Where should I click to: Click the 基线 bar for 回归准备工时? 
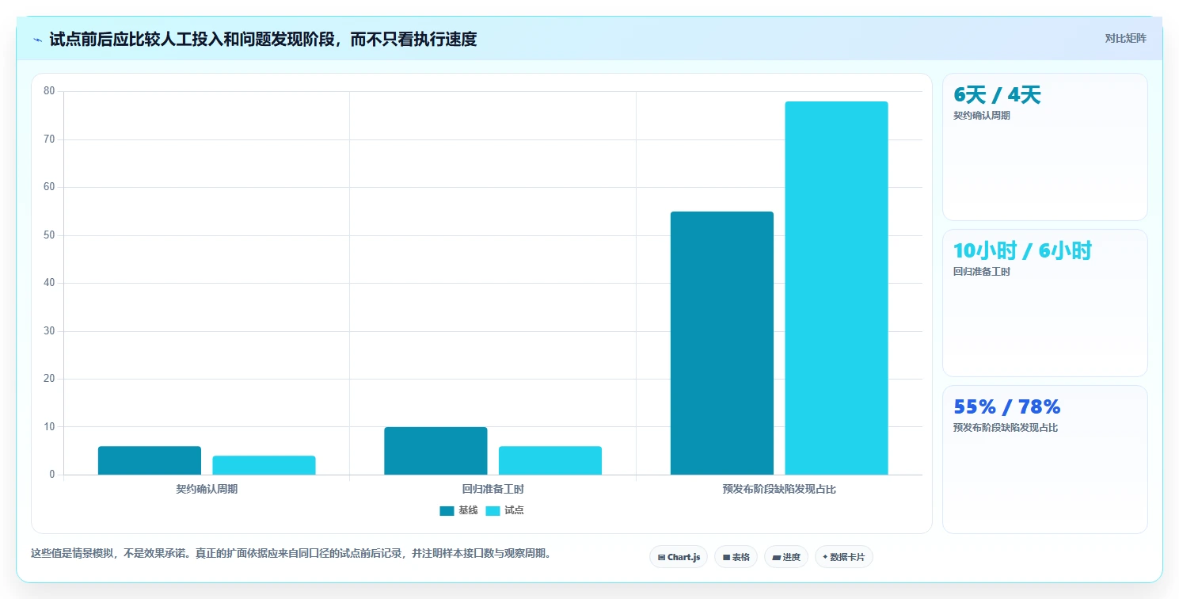coord(435,451)
